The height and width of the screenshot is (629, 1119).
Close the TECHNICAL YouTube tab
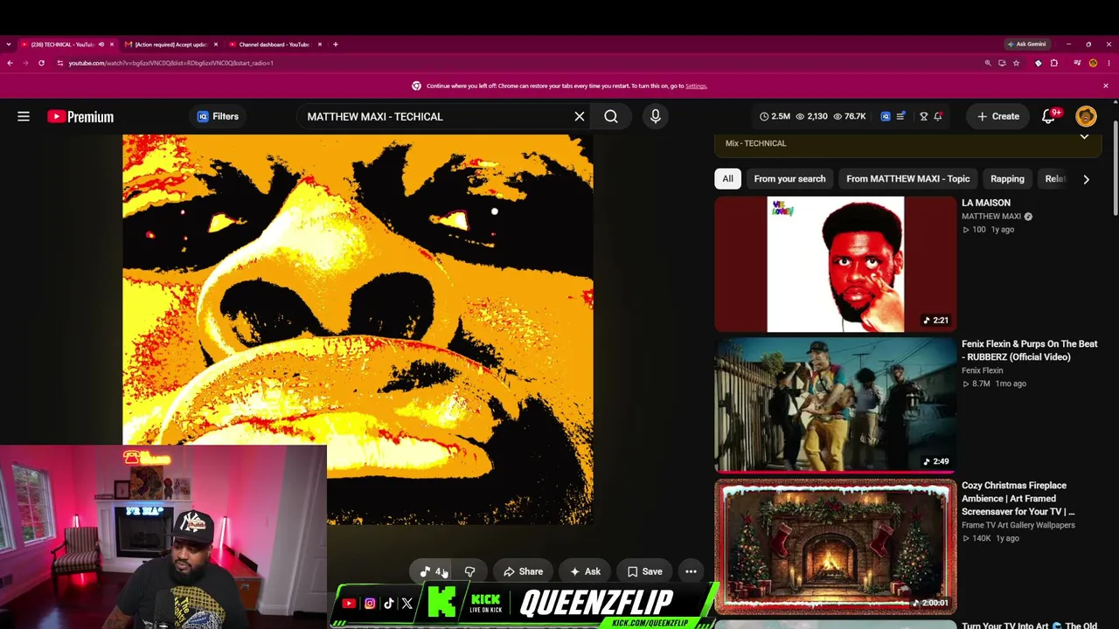111,45
